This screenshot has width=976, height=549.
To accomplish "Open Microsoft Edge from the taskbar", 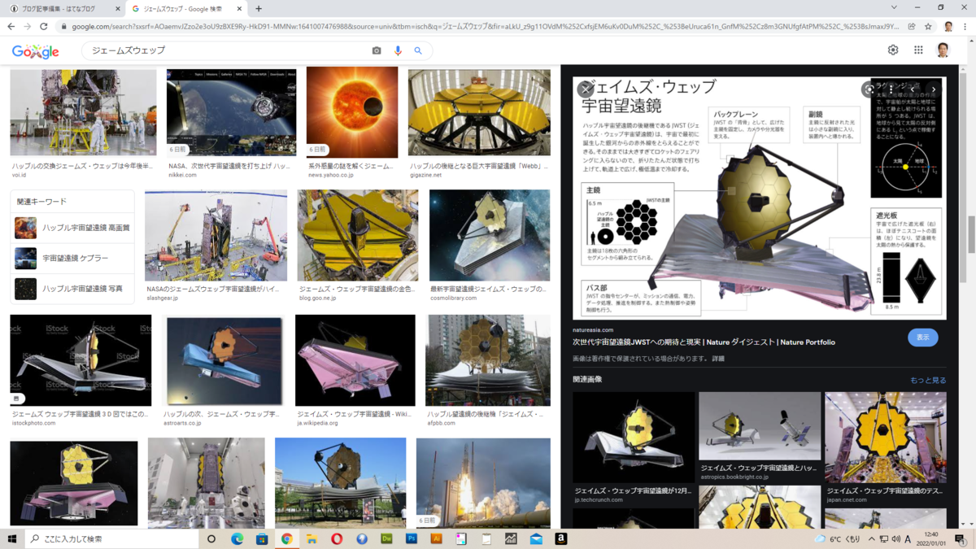I will [x=237, y=538].
